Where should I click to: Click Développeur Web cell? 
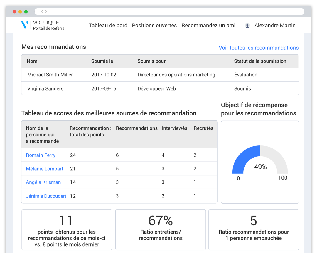pyautogui.click(x=157, y=89)
